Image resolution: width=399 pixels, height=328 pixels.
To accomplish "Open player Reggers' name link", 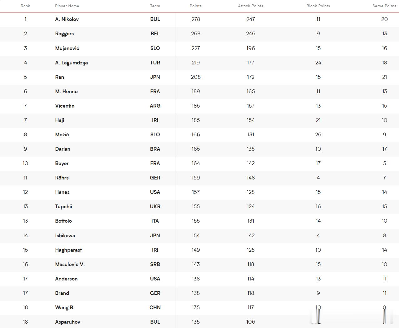I will pos(64,34).
